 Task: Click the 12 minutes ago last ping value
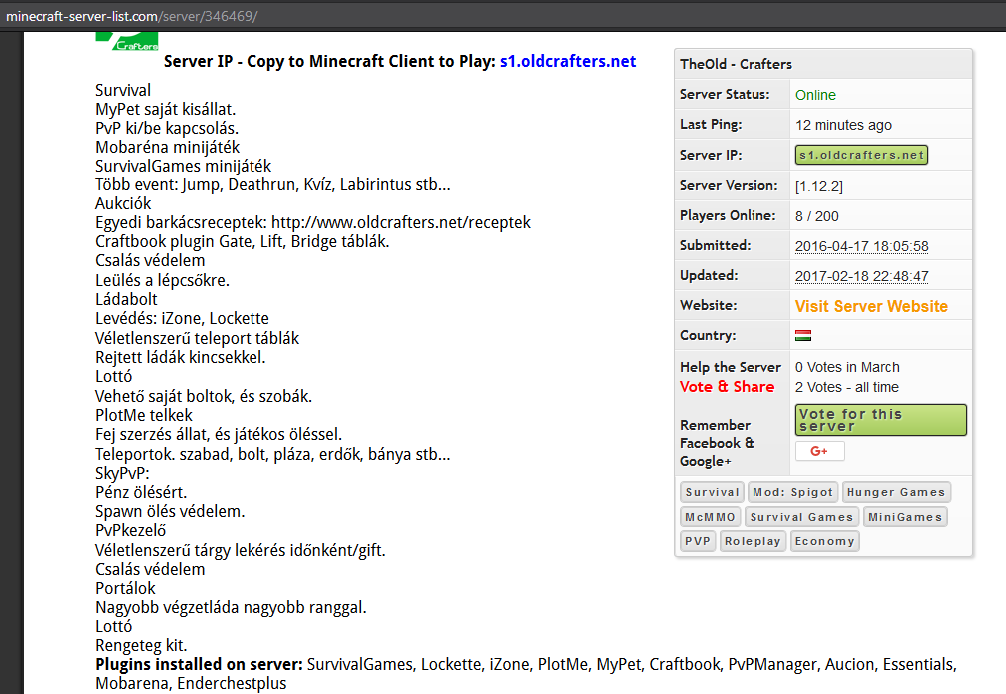pos(843,125)
